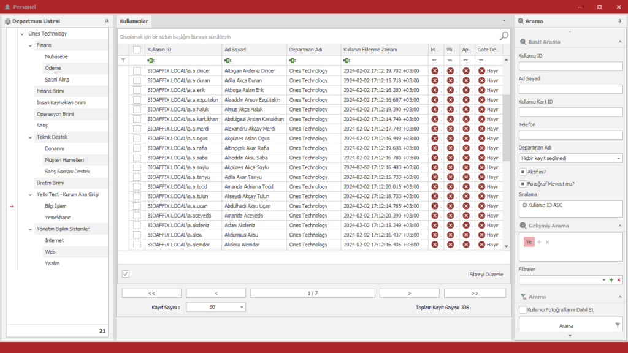The image size is (628, 353).
Task: Click the grid vertical scrollbar thumb
Action: tap(506, 128)
